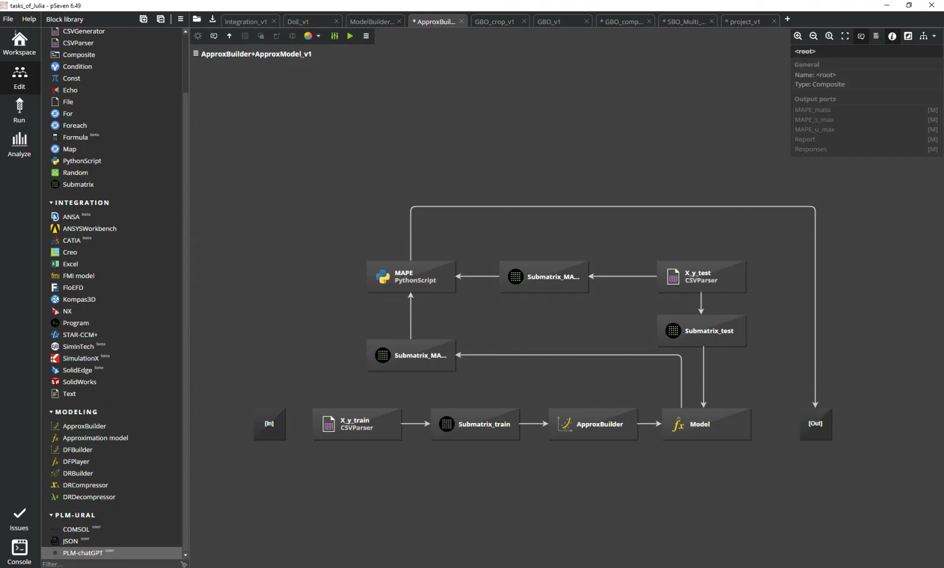Toggle the link labels list view
The image size is (944, 568).
click(x=876, y=36)
